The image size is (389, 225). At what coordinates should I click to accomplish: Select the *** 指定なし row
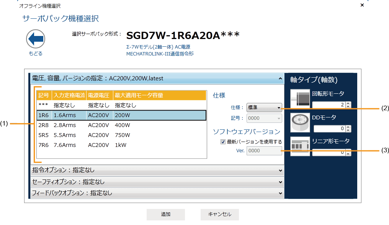pyautogui.click(x=121, y=105)
